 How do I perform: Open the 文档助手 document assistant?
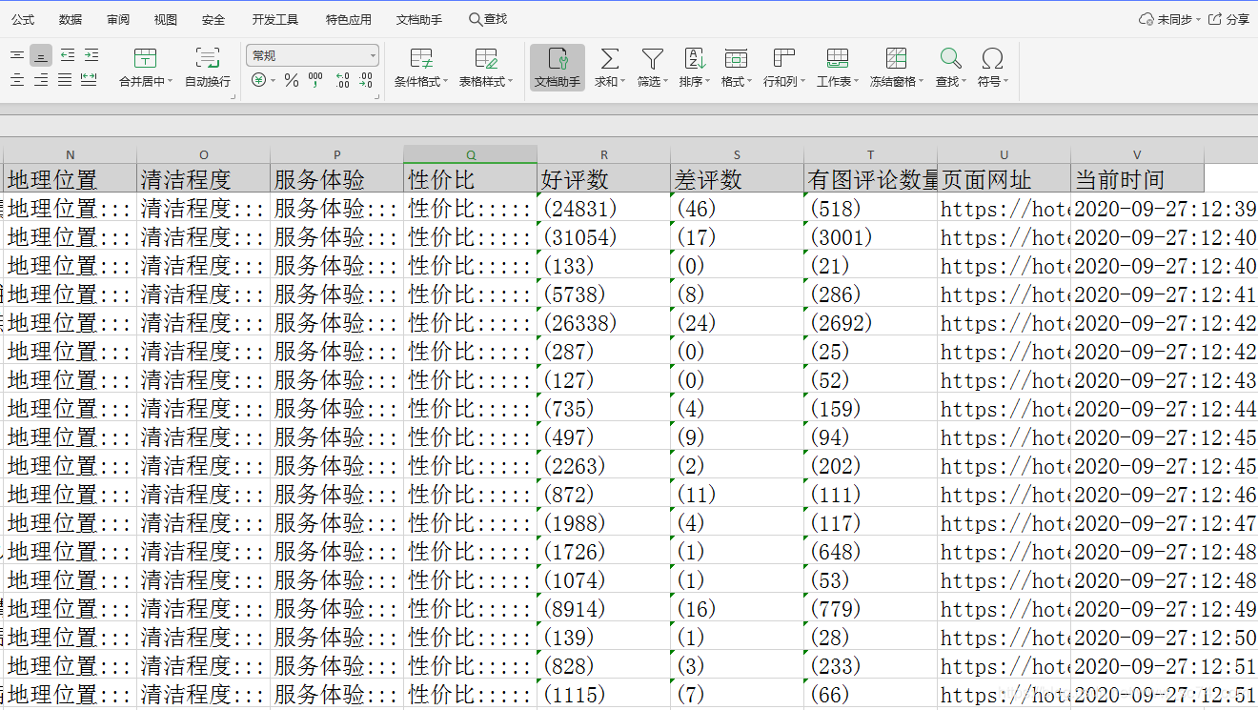coord(558,68)
